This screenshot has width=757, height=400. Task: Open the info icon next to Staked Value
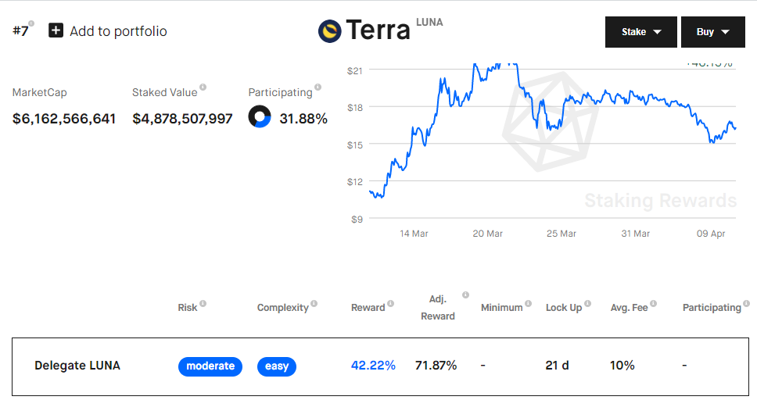(x=203, y=87)
